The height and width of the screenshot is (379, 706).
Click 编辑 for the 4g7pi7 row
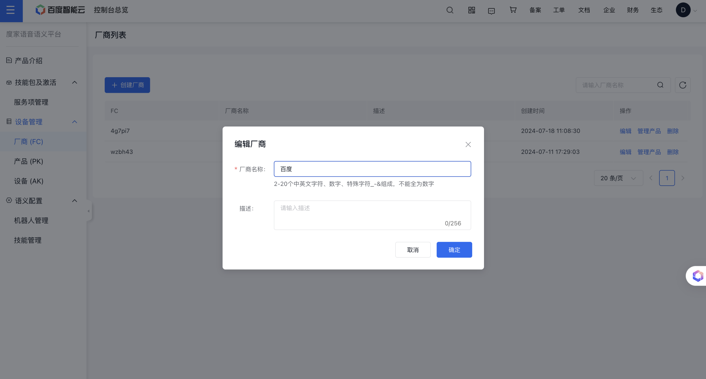tap(625, 131)
